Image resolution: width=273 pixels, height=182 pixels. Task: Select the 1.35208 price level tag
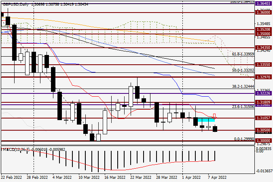(263, 29)
